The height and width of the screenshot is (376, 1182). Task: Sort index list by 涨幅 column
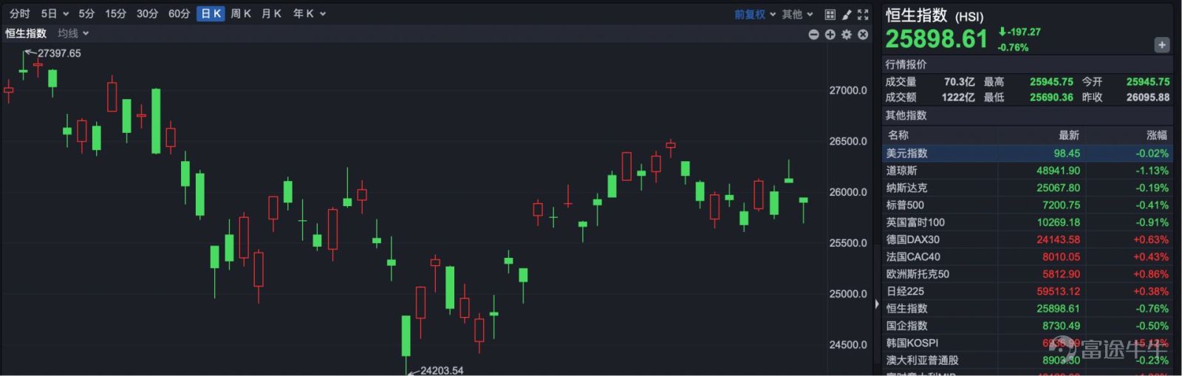[1157, 135]
